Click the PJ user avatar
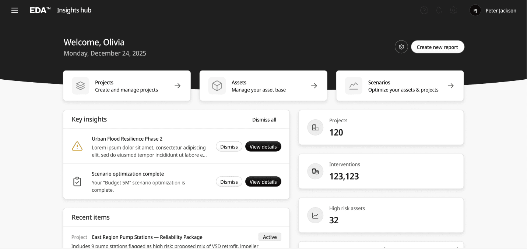 [x=475, y=10]
